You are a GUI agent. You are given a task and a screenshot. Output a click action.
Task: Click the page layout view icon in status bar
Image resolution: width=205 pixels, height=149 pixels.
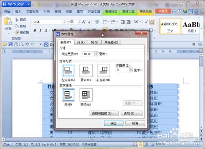[141, 144]
